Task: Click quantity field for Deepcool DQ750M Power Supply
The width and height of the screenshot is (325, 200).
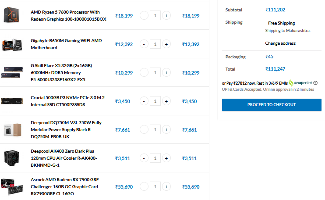Action: pyautogui.click(x=155, y=130)
